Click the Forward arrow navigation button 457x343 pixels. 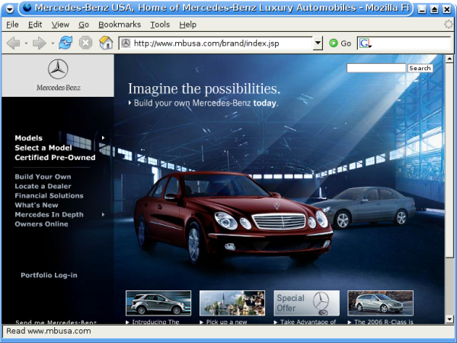(x=39, y=43)
